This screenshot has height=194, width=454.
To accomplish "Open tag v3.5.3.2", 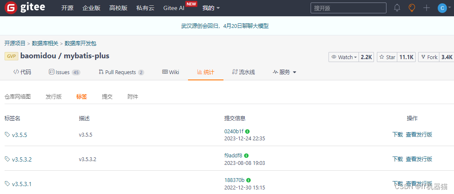I will coord(22,159).
